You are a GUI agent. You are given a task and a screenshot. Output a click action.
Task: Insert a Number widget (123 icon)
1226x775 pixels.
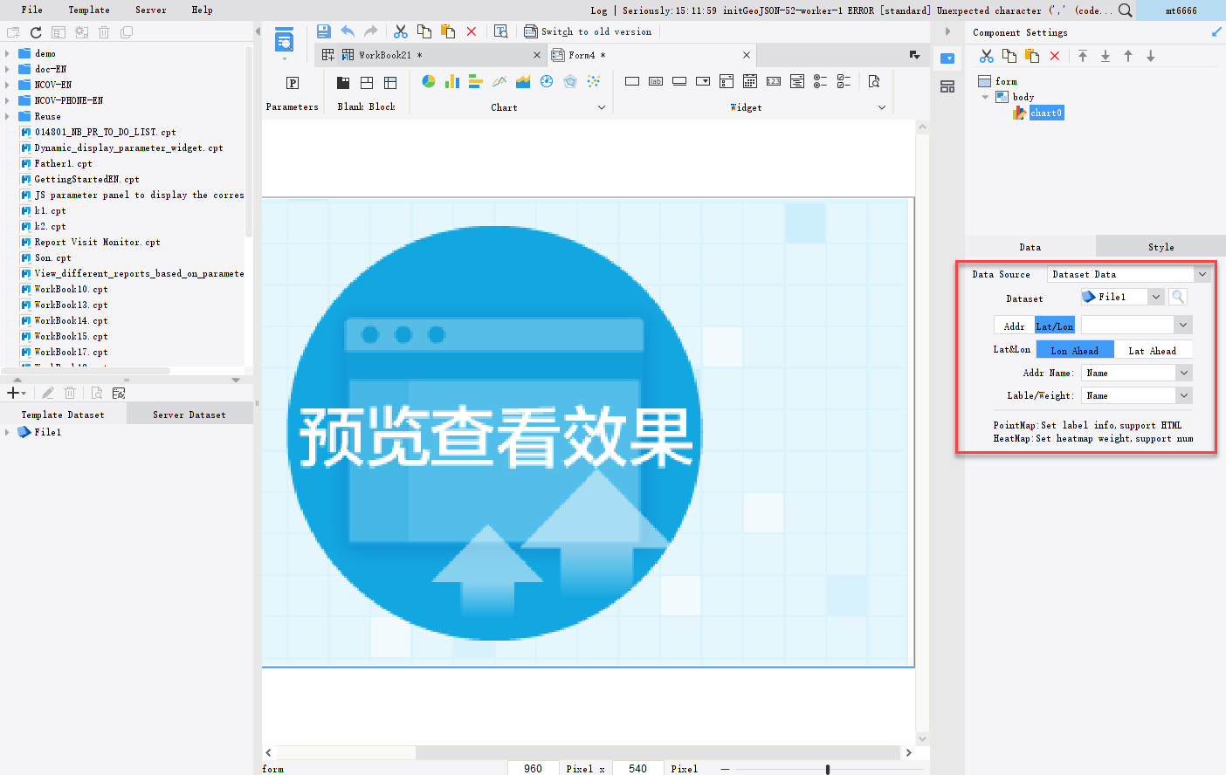coord(774,80)
